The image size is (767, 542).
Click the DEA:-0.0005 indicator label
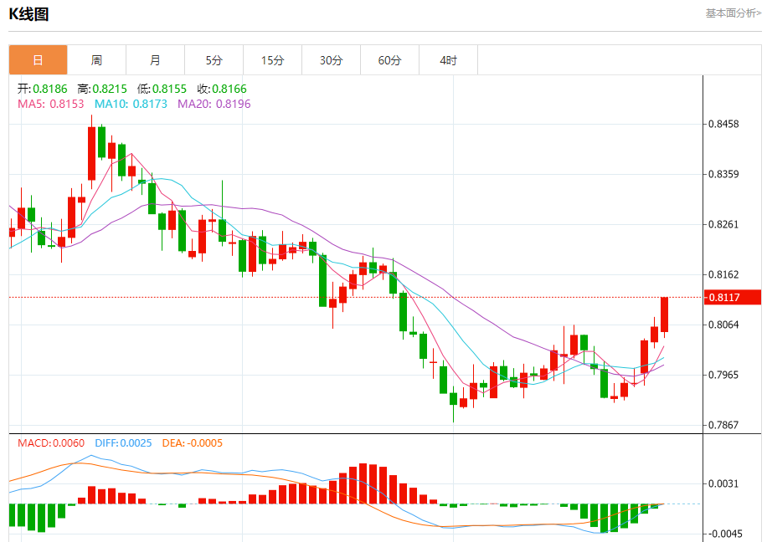click(193, 443)
